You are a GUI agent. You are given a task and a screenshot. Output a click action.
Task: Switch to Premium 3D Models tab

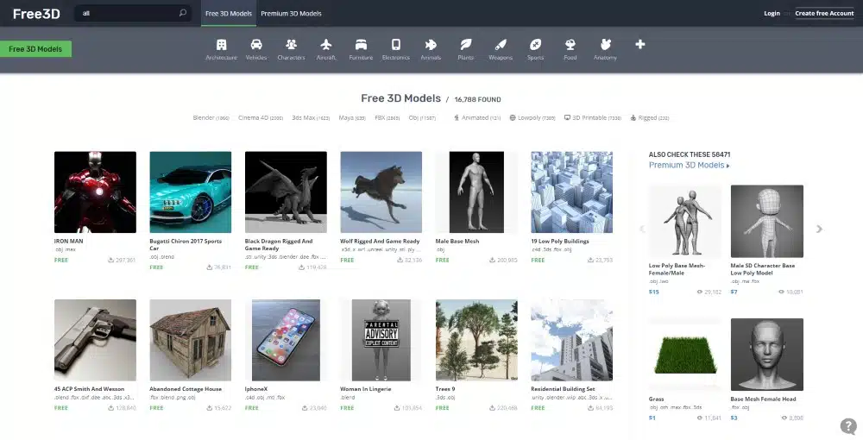click(x=291, y=13)
